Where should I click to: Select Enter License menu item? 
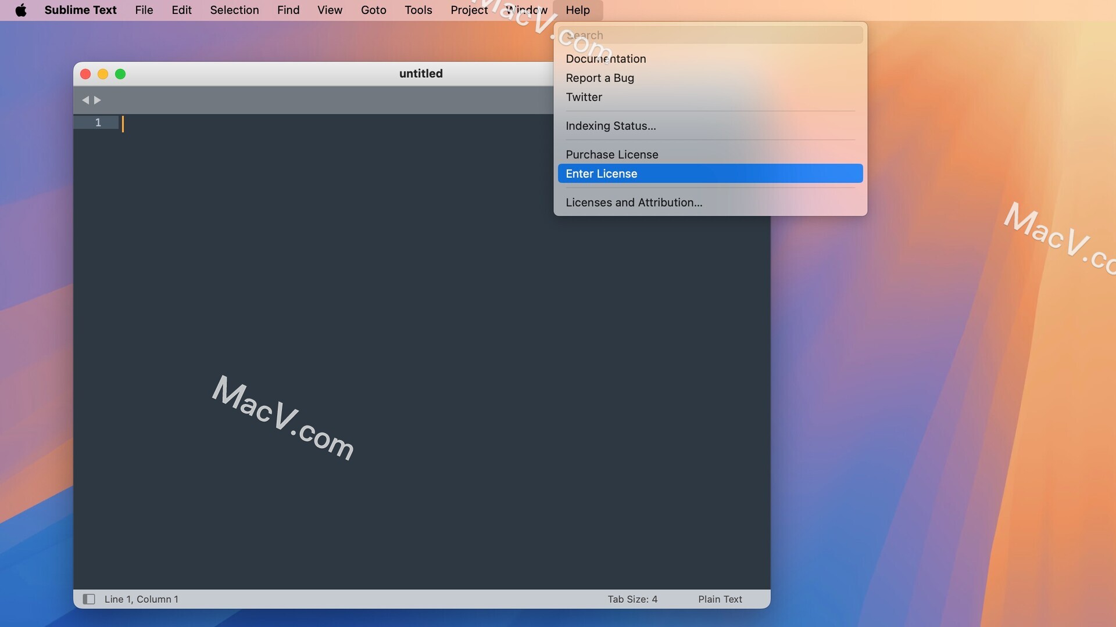710,174
